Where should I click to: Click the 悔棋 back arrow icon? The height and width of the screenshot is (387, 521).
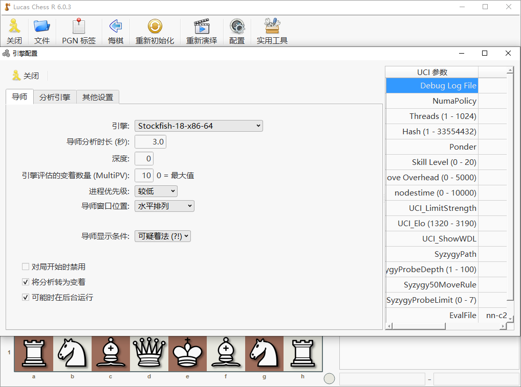click(116, 27)
